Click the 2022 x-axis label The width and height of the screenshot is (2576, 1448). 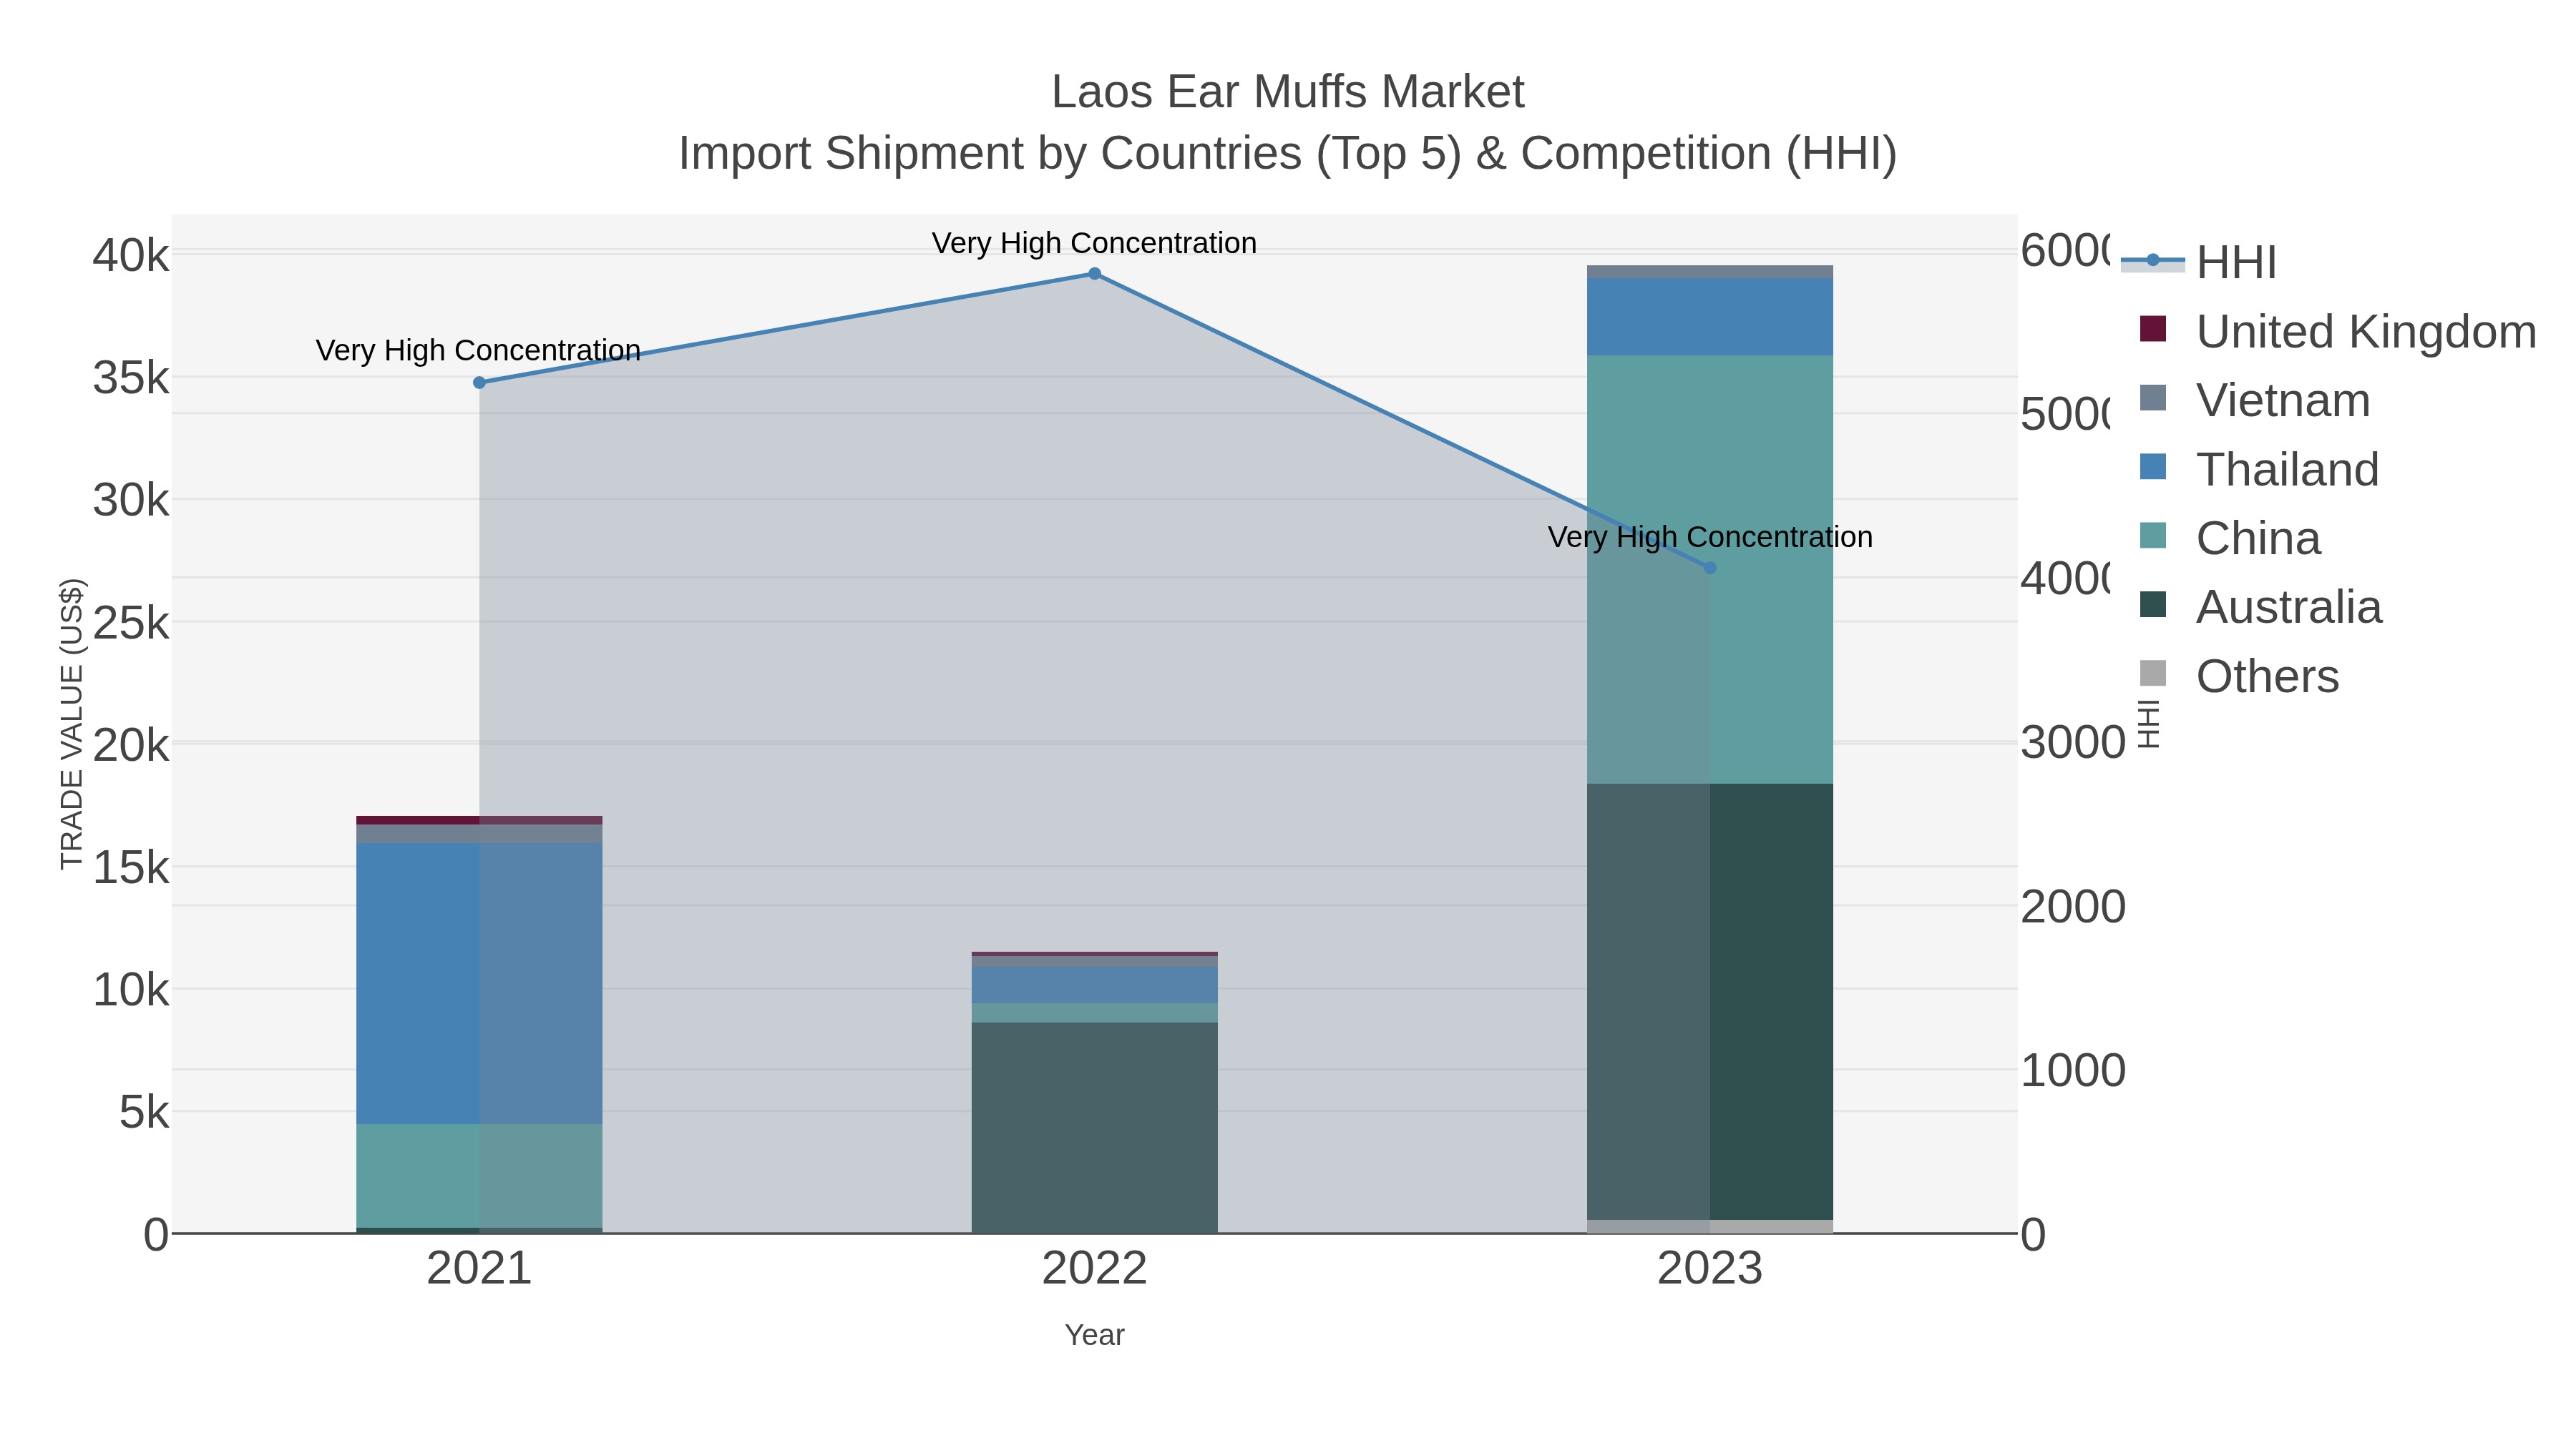click(x=1094, y=1269)
